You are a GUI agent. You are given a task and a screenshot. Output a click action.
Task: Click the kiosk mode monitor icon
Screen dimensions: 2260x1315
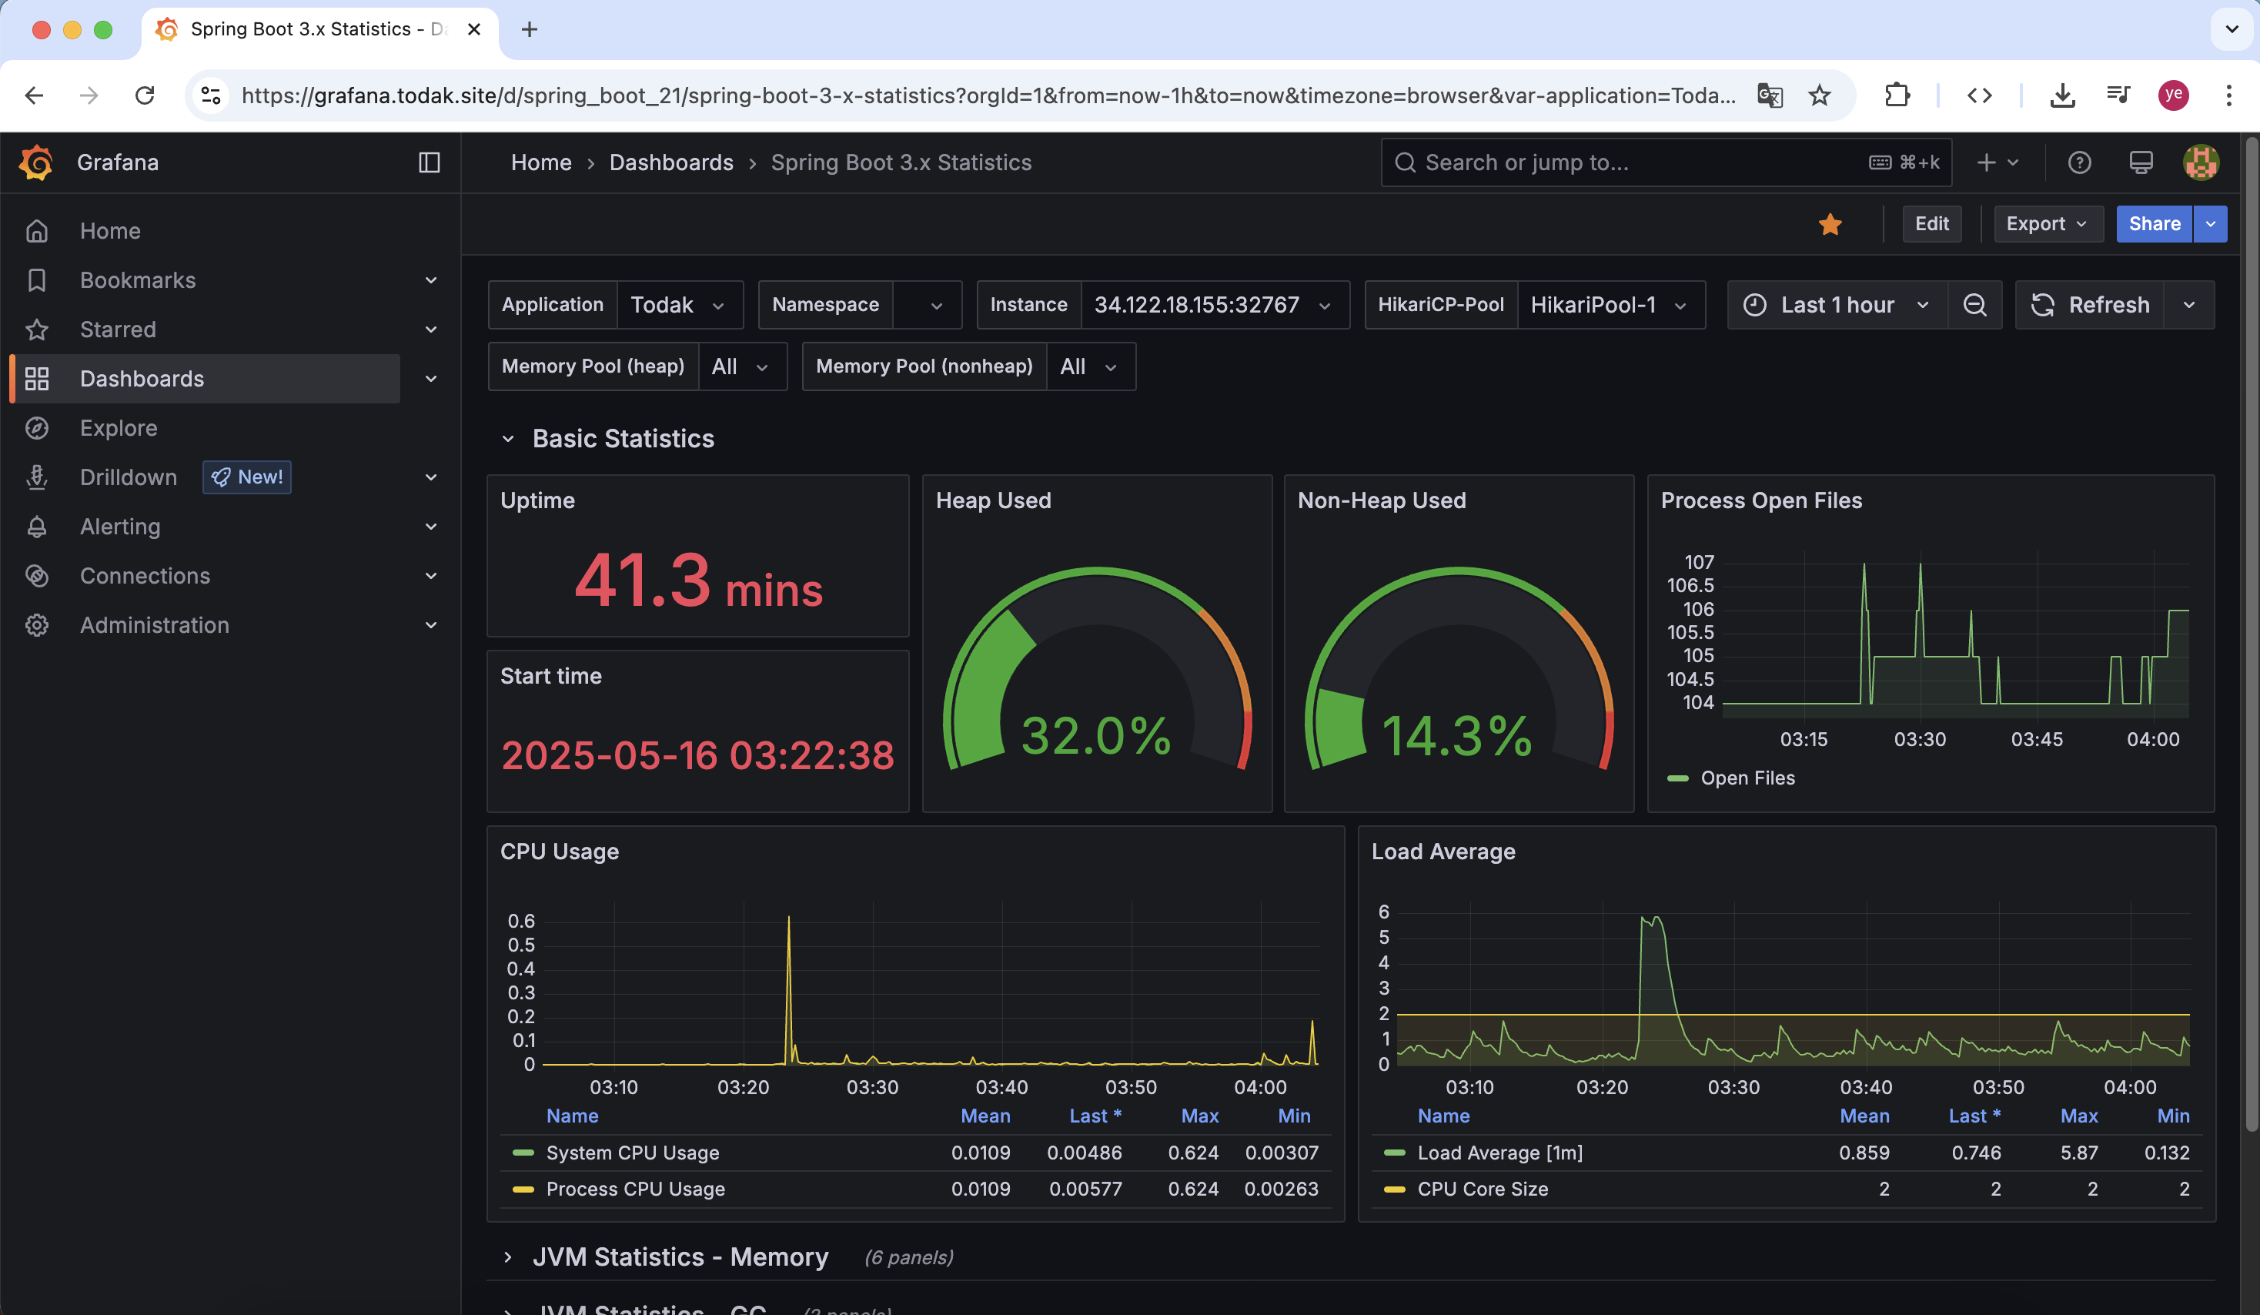click(x=2140, y=162)
